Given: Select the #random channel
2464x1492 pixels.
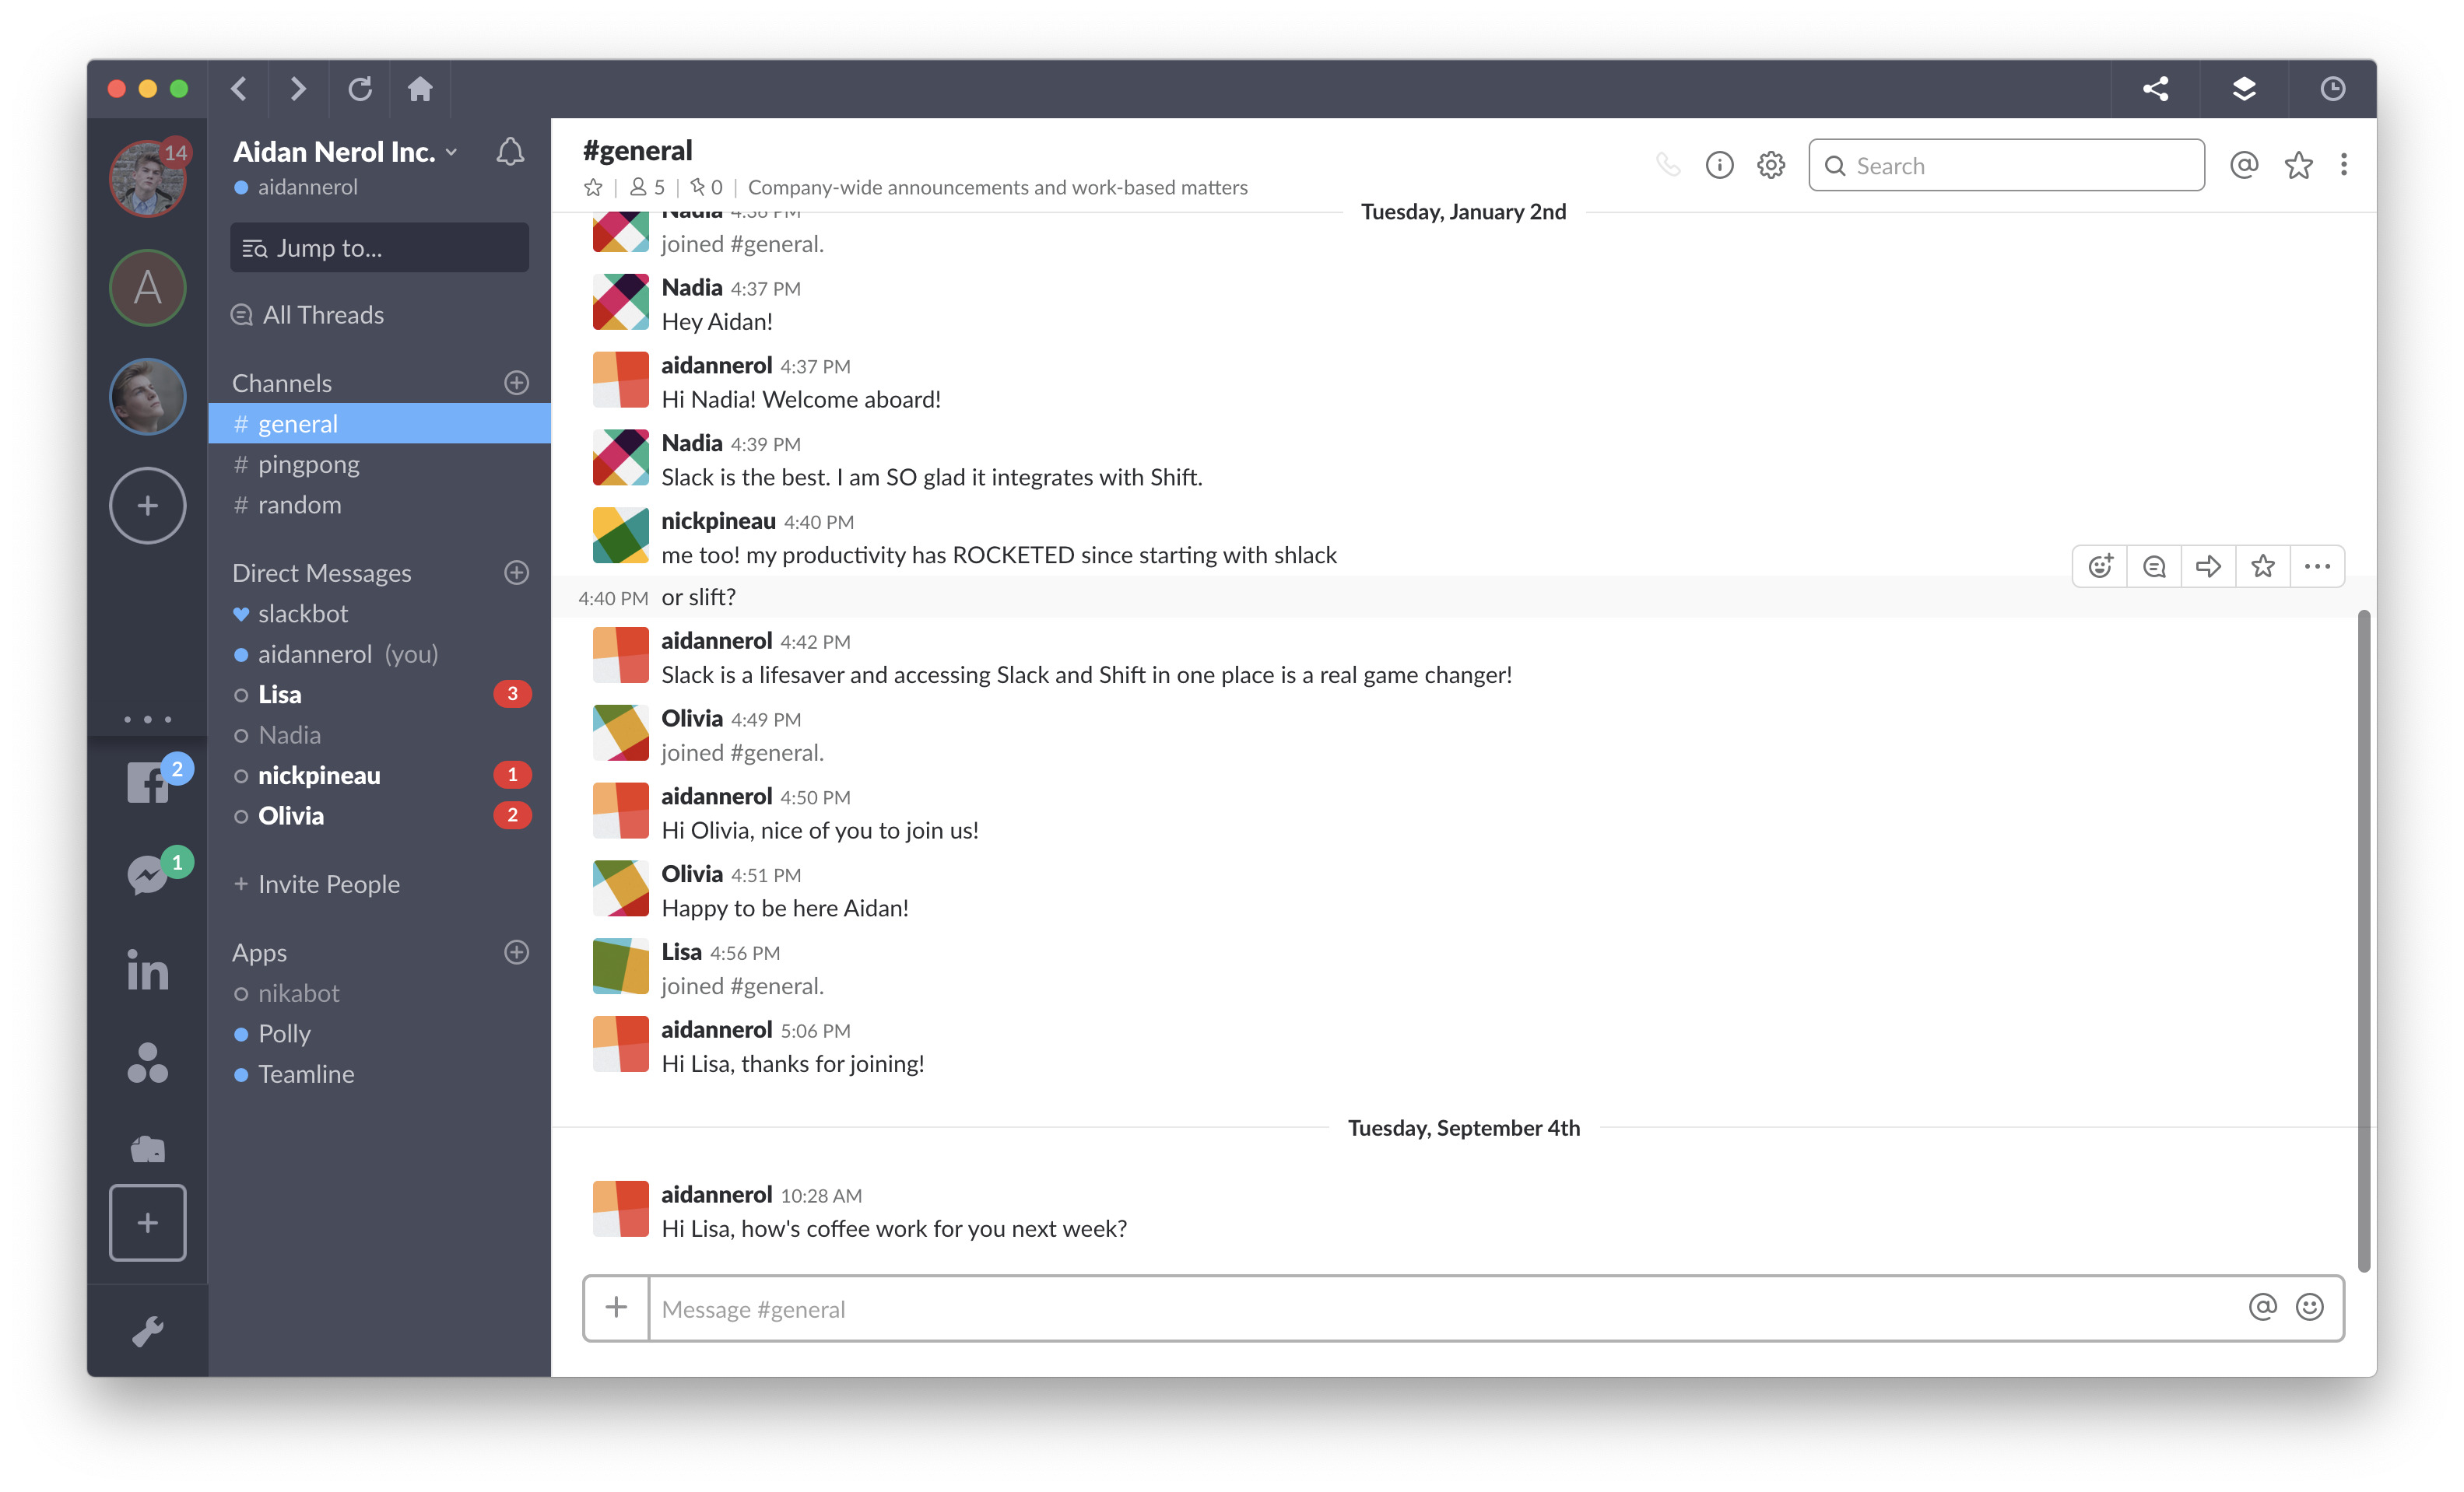Looking at the screenshot, I should [299, 505].
